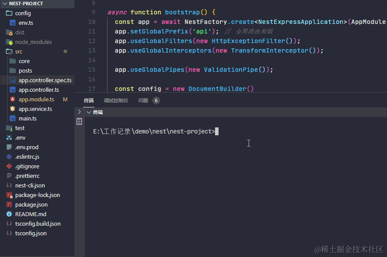
Task: Click the settings-sliders icon of .env
Action: (x=9, y=137)
